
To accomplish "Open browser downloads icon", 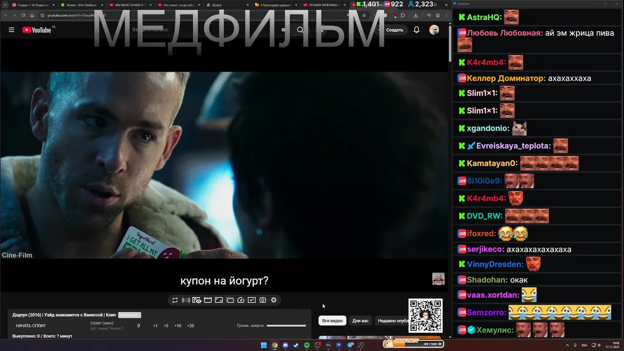I will [x=415, y=15].
